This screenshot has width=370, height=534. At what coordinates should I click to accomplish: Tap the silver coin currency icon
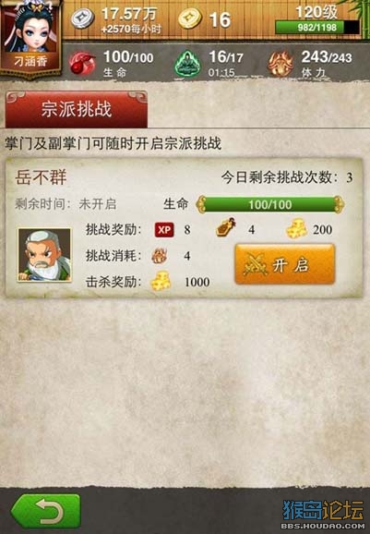click(82, 18)
